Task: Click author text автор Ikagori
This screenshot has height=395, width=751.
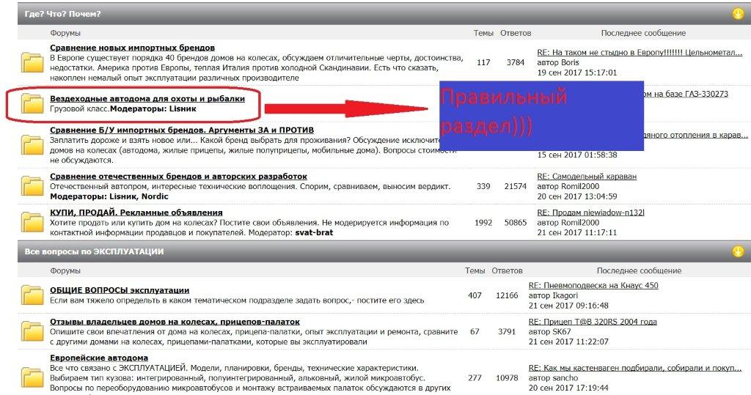Action: click(553, 295)
